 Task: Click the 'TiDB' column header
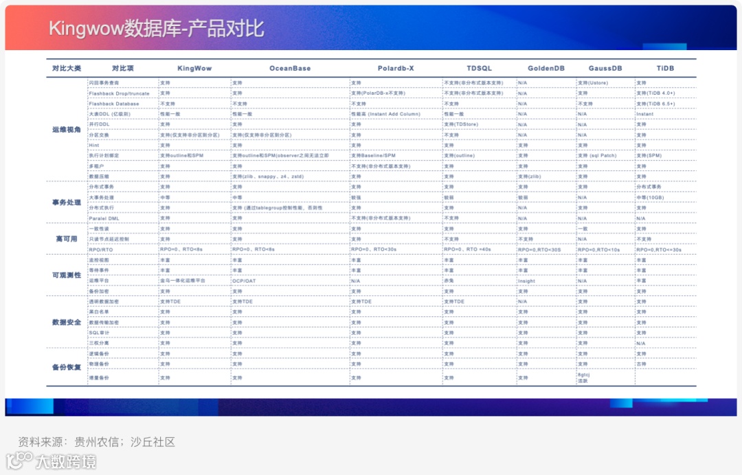[x=665, y=68]
